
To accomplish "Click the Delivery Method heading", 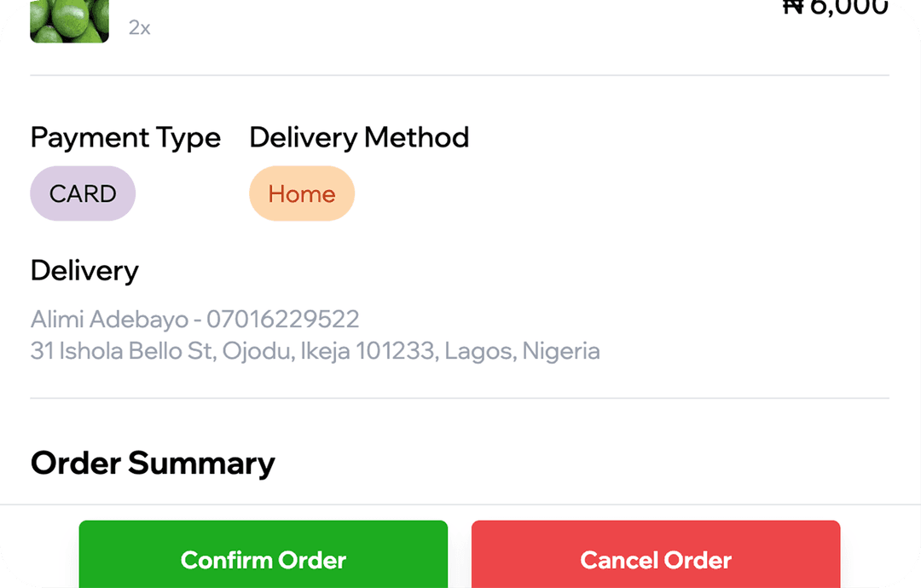I will click(x=359, y=137).
